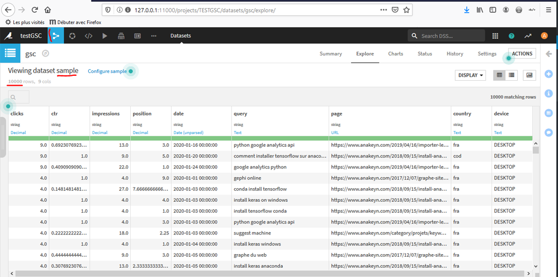558x277 pixels.
Task: Click the compass icon beside gsc
Action: tap(45, 54)
